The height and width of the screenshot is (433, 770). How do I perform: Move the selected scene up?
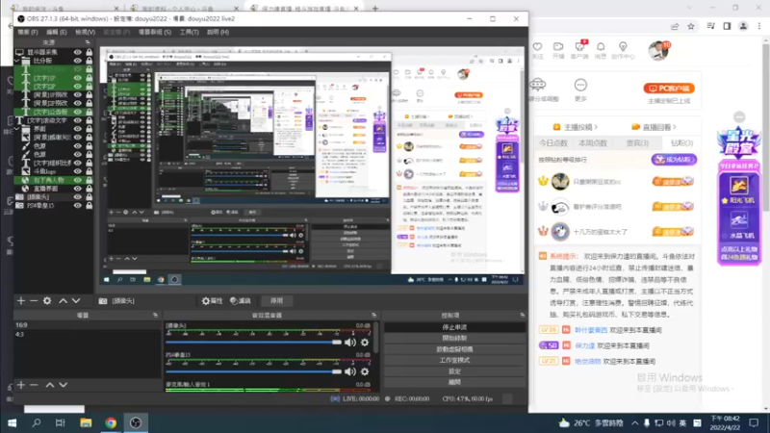[50, 385]
